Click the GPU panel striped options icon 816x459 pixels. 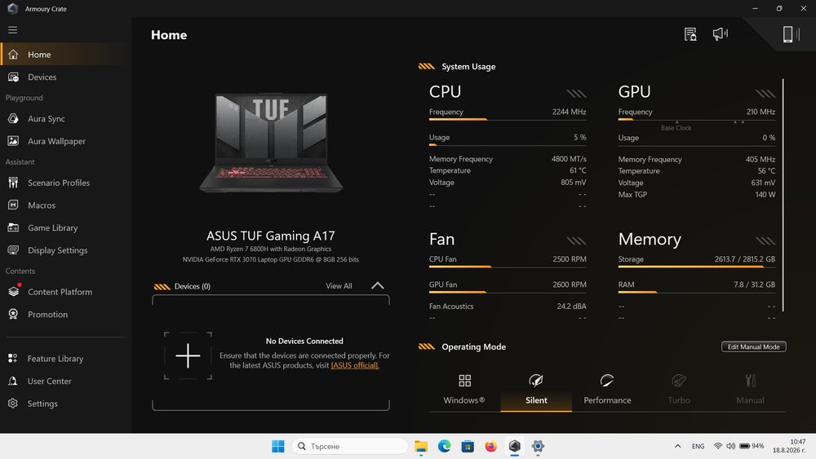(765, 94)
